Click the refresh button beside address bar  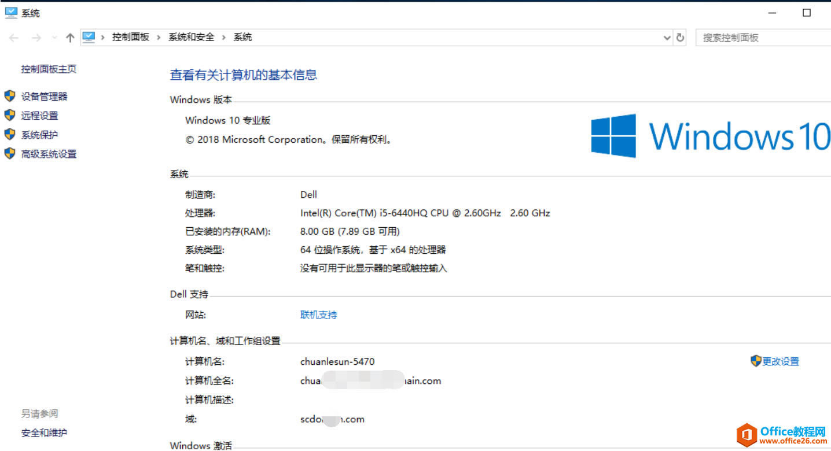[681, 38]
